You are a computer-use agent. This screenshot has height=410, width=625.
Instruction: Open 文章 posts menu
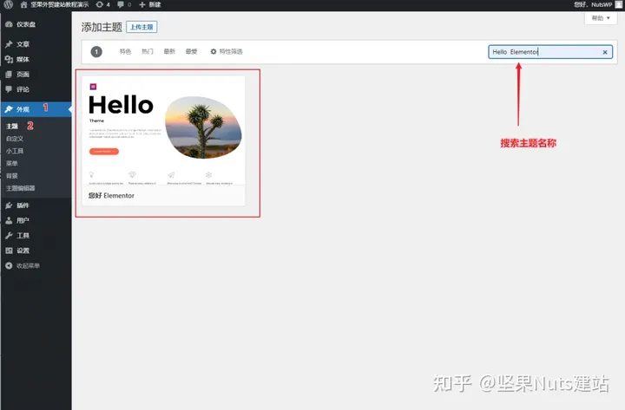click(36, 44)
